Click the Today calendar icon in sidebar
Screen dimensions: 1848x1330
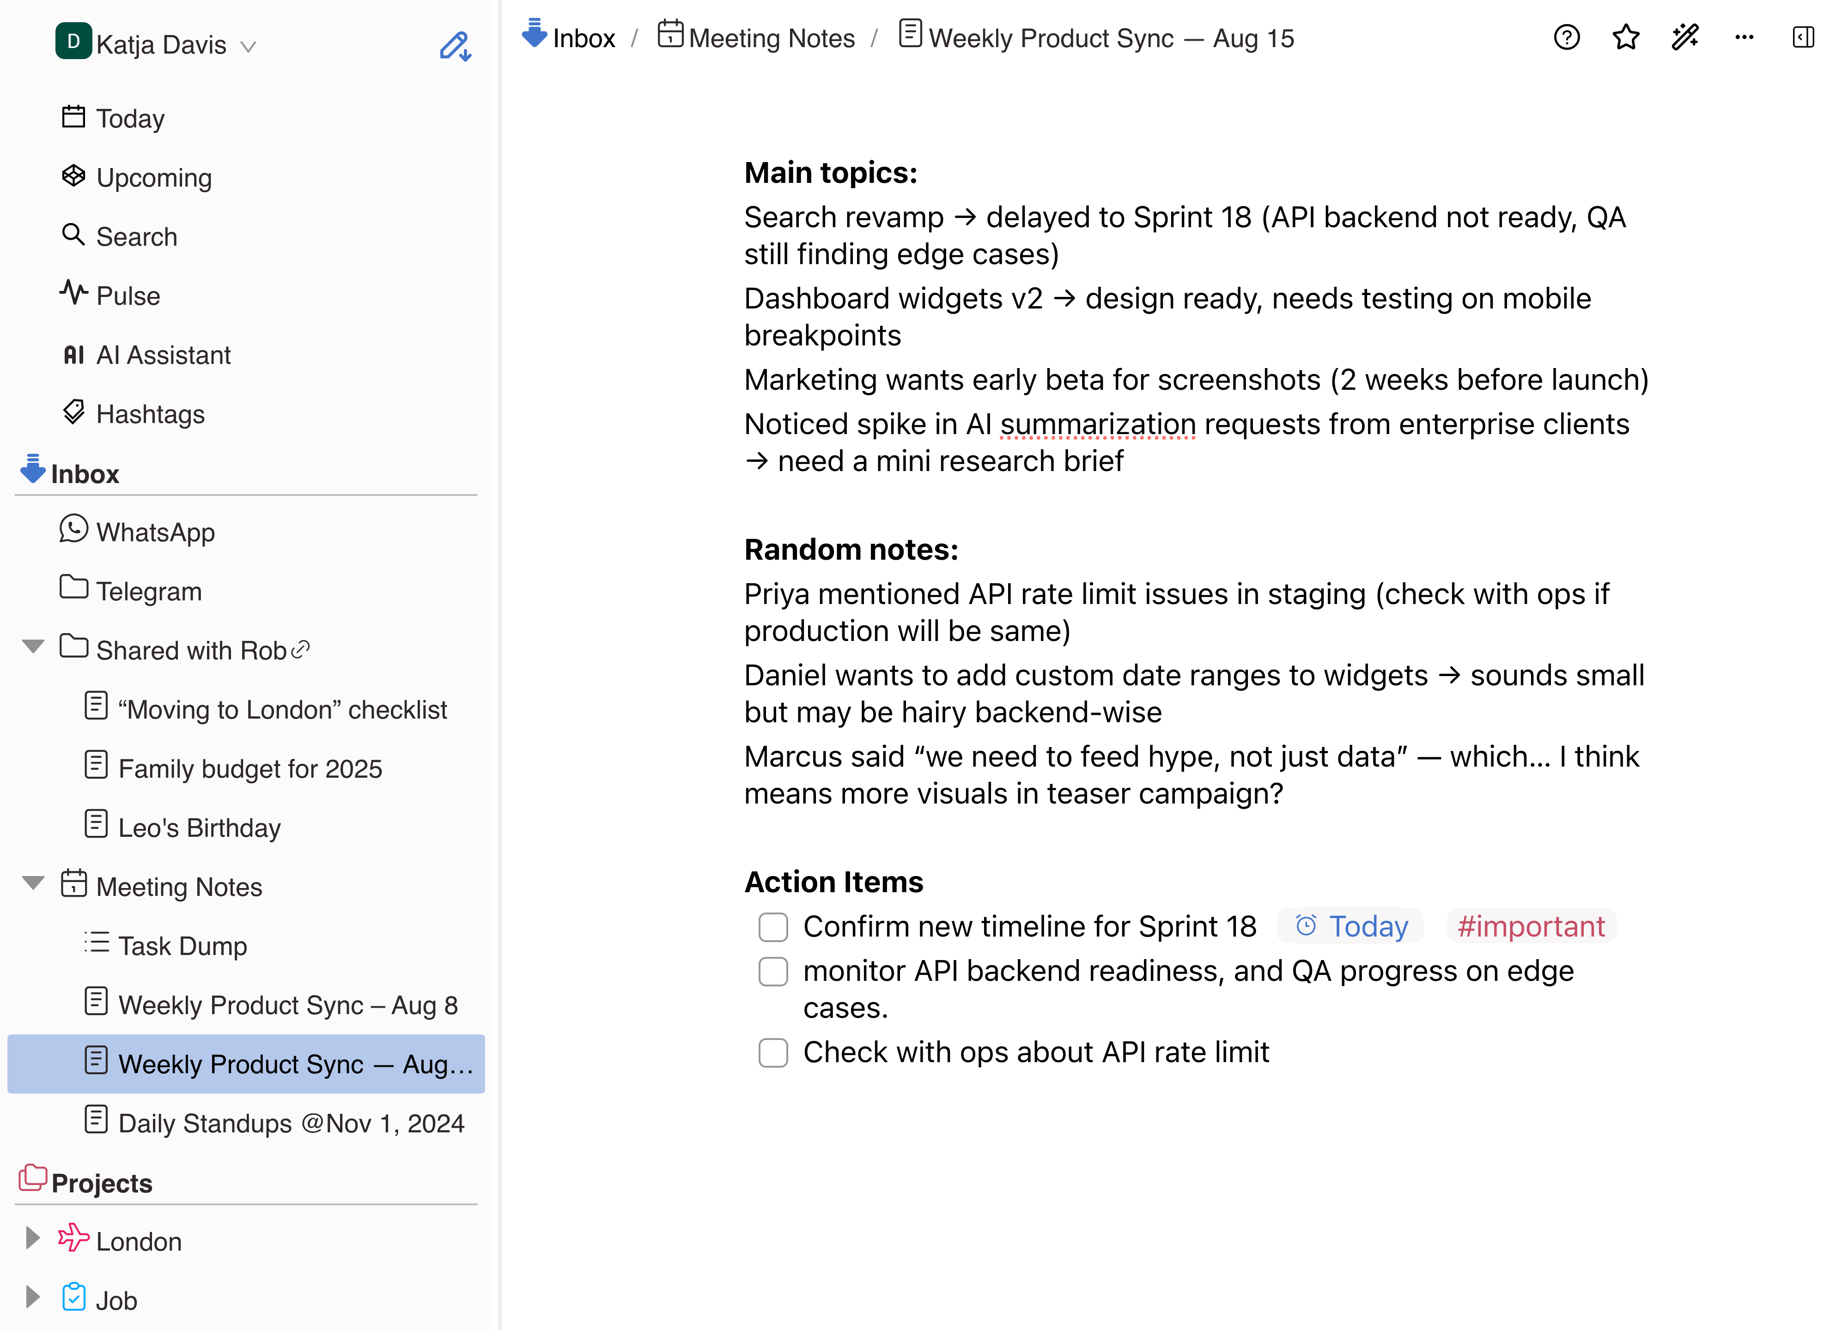(x=73, y=117)
